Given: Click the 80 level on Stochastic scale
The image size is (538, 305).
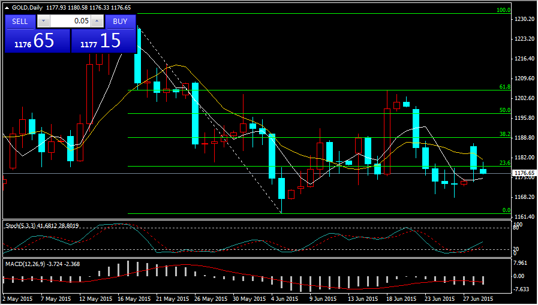Looking at the screenshot, I should [x=516, y=228].
